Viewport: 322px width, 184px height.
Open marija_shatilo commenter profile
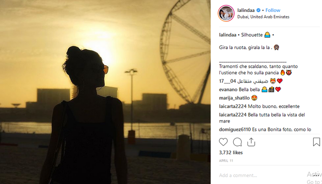point(234,98)
